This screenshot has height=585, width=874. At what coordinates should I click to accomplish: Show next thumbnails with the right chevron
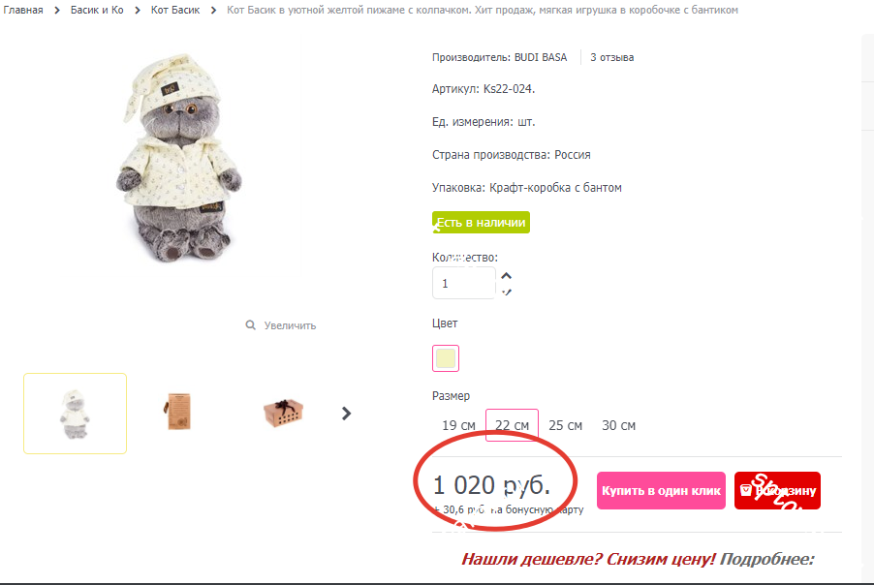coord(346,414)
